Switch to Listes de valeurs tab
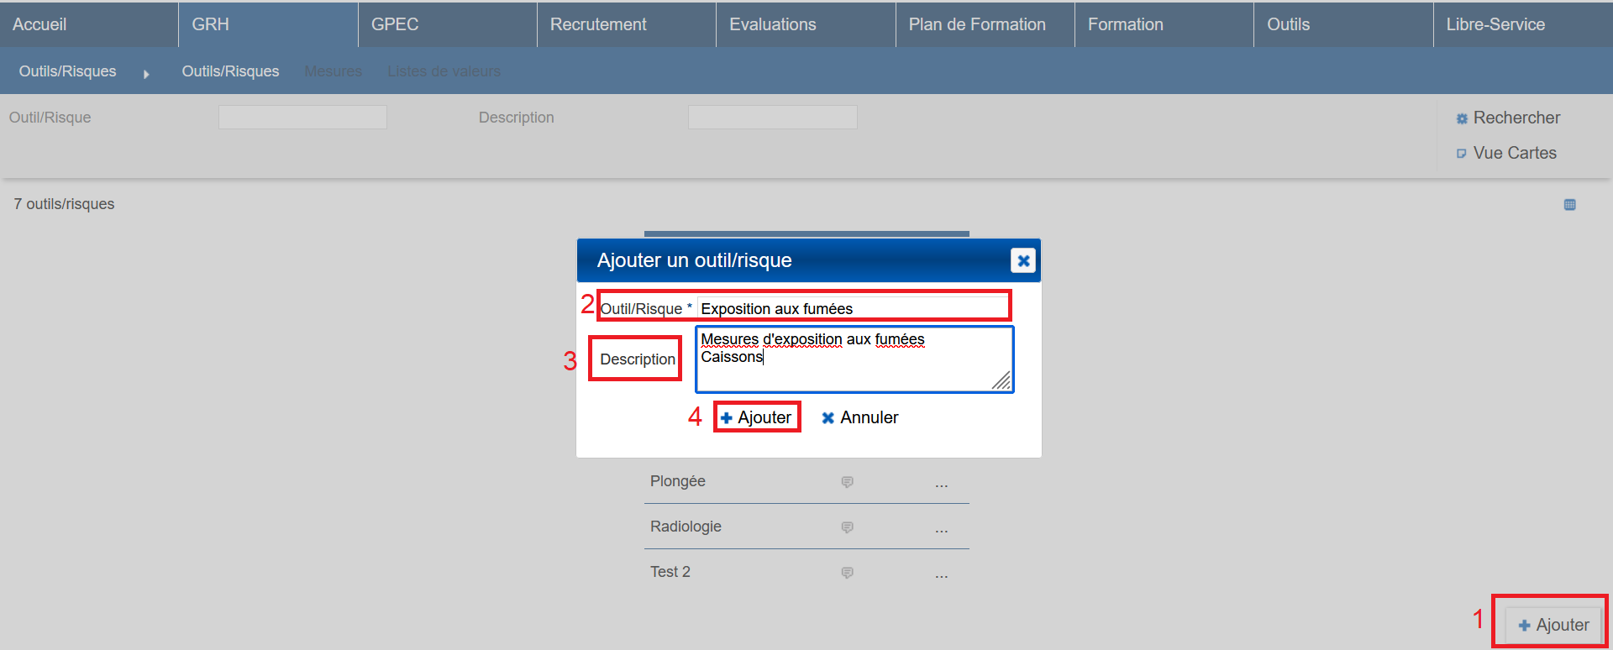 [x=444, y=71]
